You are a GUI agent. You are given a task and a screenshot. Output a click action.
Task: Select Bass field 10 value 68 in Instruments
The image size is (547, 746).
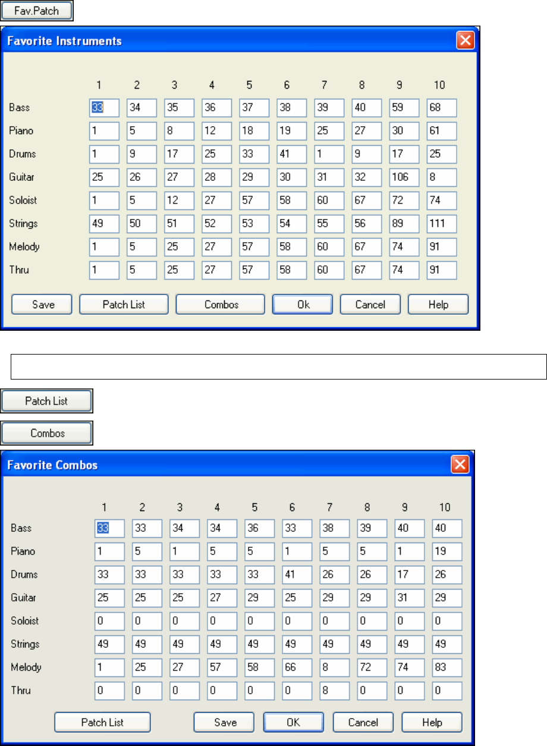point(442,108)
